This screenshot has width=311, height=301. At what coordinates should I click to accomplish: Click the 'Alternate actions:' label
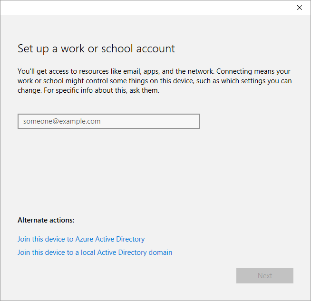point(46,220)
